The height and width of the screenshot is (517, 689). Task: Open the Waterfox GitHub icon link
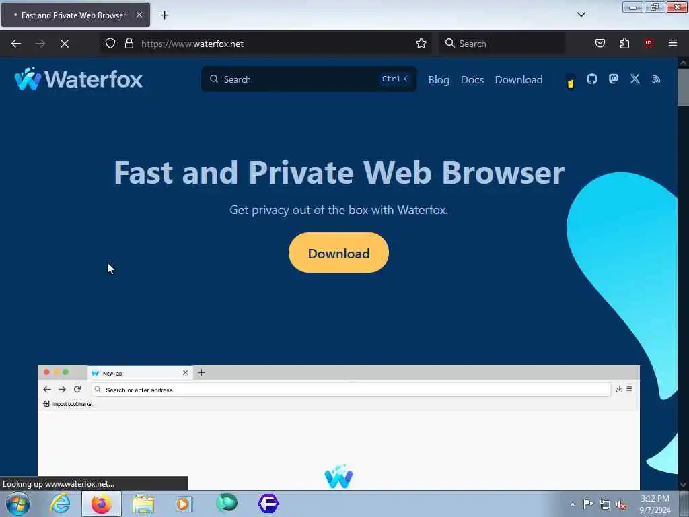point(592,79)
